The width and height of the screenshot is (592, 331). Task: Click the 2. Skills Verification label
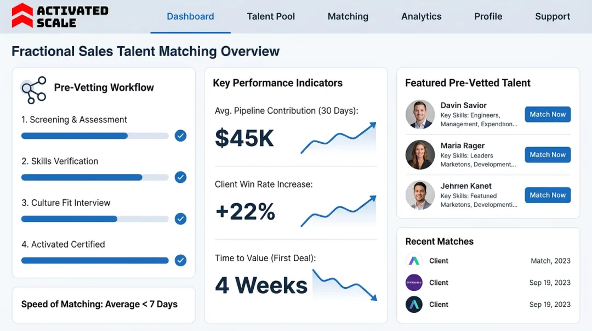60,161
